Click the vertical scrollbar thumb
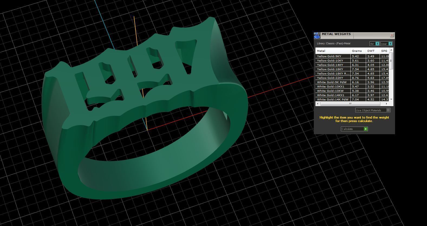 391,61
